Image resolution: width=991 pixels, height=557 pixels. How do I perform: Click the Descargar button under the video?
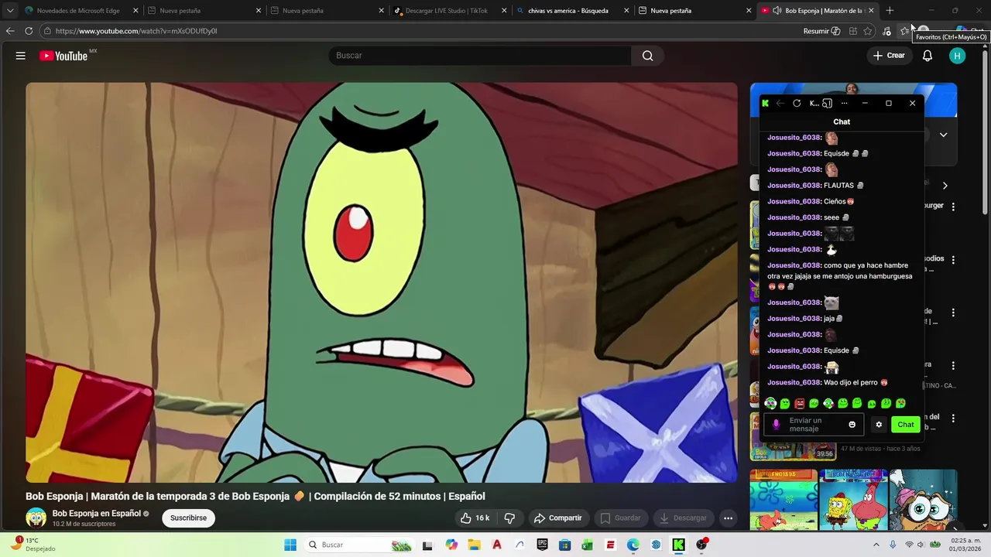683,518
